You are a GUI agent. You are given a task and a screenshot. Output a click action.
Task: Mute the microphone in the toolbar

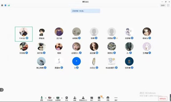[41, 99]
